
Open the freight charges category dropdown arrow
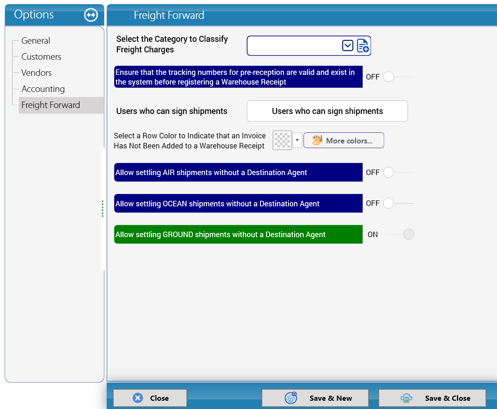click(x=348, y=45)
